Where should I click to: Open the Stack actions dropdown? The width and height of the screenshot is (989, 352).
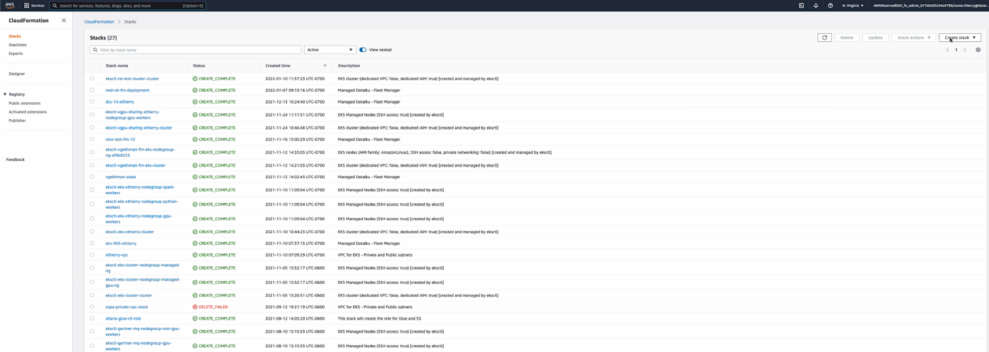[914, 38]
